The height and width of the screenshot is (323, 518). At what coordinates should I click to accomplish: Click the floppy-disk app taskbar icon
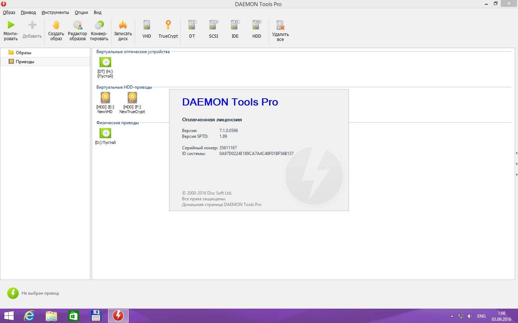(x=96, y=316)
